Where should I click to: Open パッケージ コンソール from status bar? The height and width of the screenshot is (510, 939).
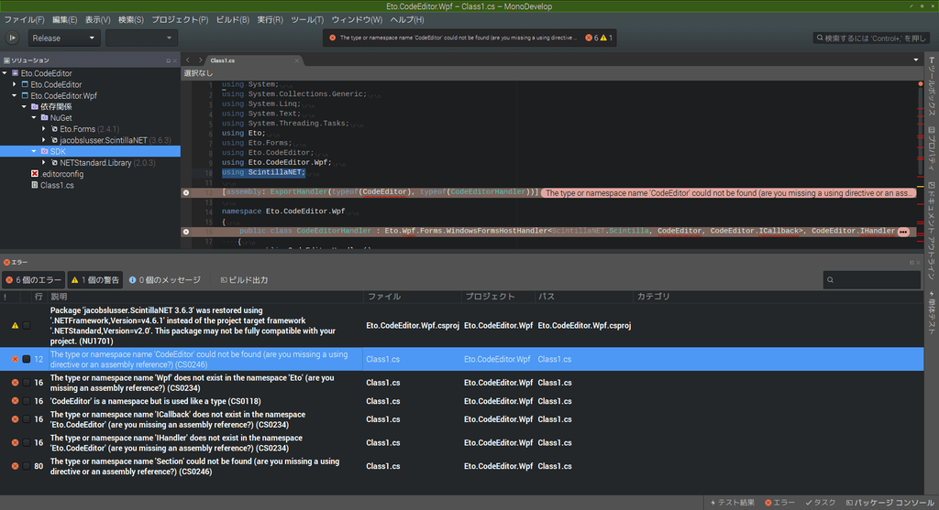(x=889, y=503)
